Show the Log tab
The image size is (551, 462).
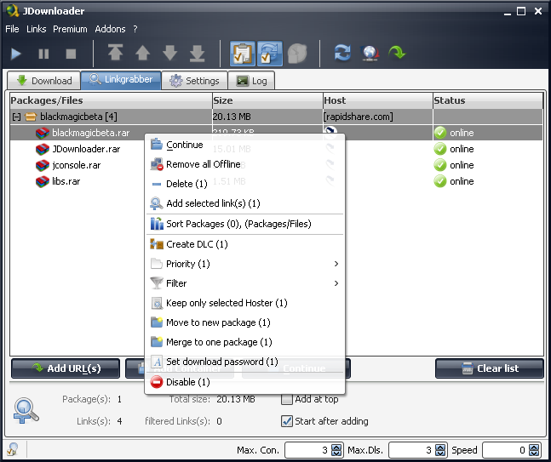click(x=251, y=81)
